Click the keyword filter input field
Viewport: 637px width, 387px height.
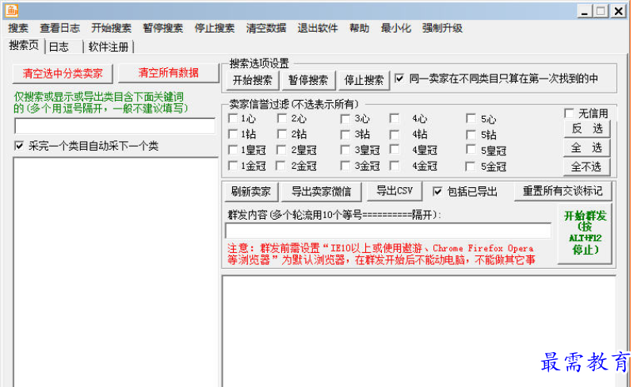[115, 126]
